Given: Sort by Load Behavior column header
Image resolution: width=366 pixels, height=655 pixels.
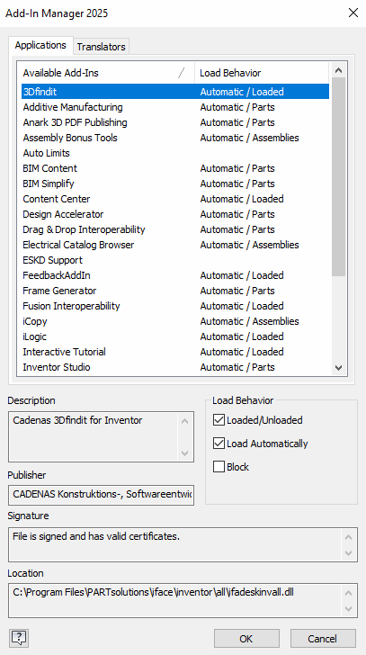Looking at the screenshot, I should (262, 73).
